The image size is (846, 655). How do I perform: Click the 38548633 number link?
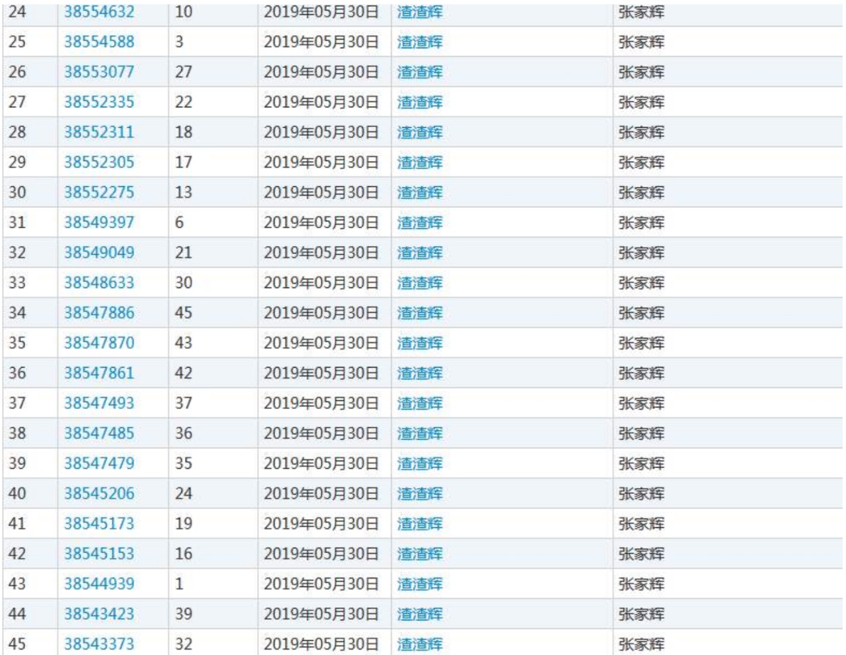click(99, 283)
